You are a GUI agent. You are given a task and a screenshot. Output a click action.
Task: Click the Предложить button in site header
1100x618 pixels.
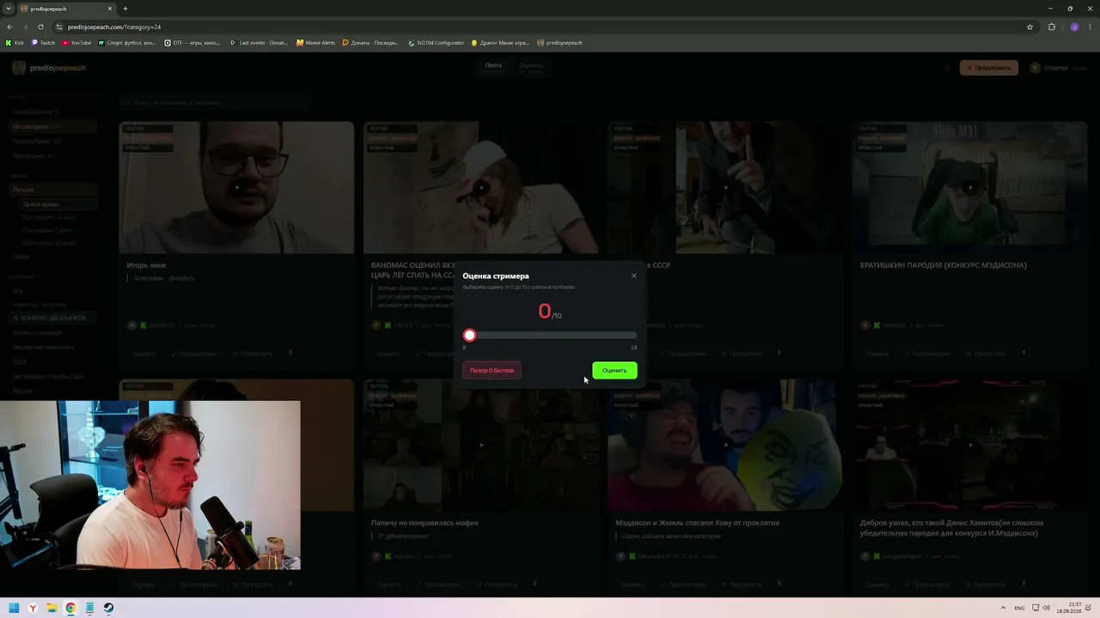point(989,68)
